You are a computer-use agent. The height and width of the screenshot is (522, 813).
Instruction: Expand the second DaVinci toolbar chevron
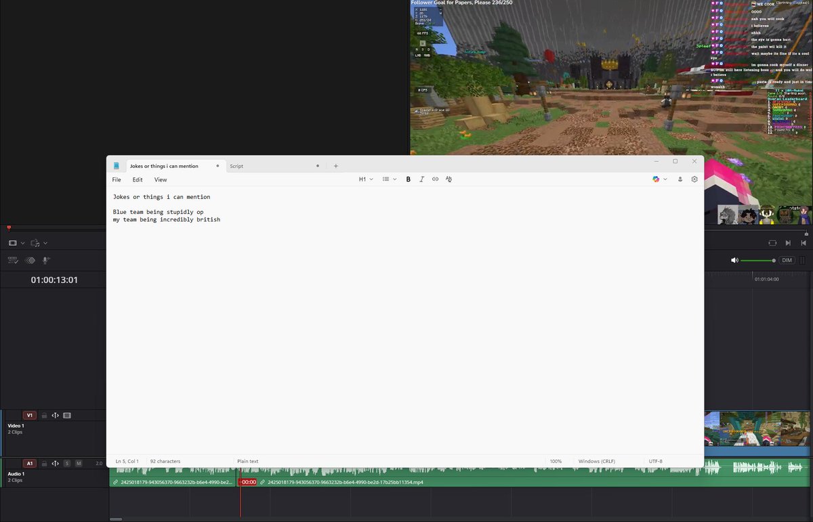pyautogui.click(x=45, y=243)
